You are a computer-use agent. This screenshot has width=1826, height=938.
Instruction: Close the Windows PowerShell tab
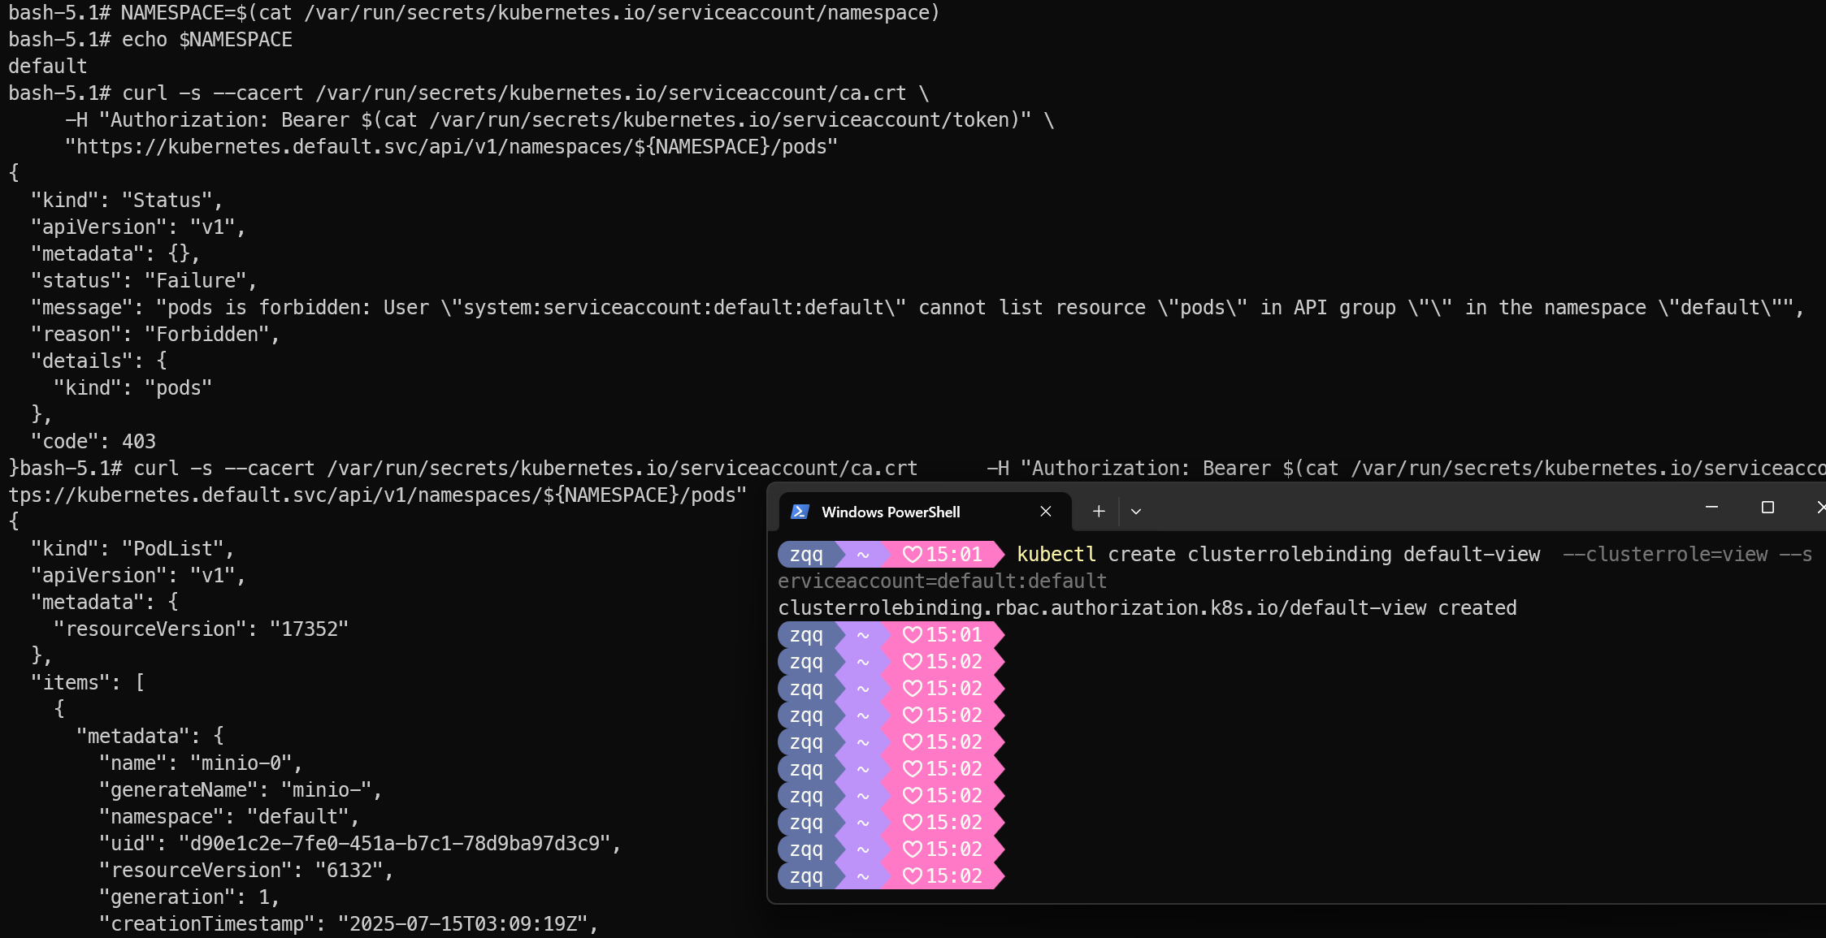click(1046, 512)
